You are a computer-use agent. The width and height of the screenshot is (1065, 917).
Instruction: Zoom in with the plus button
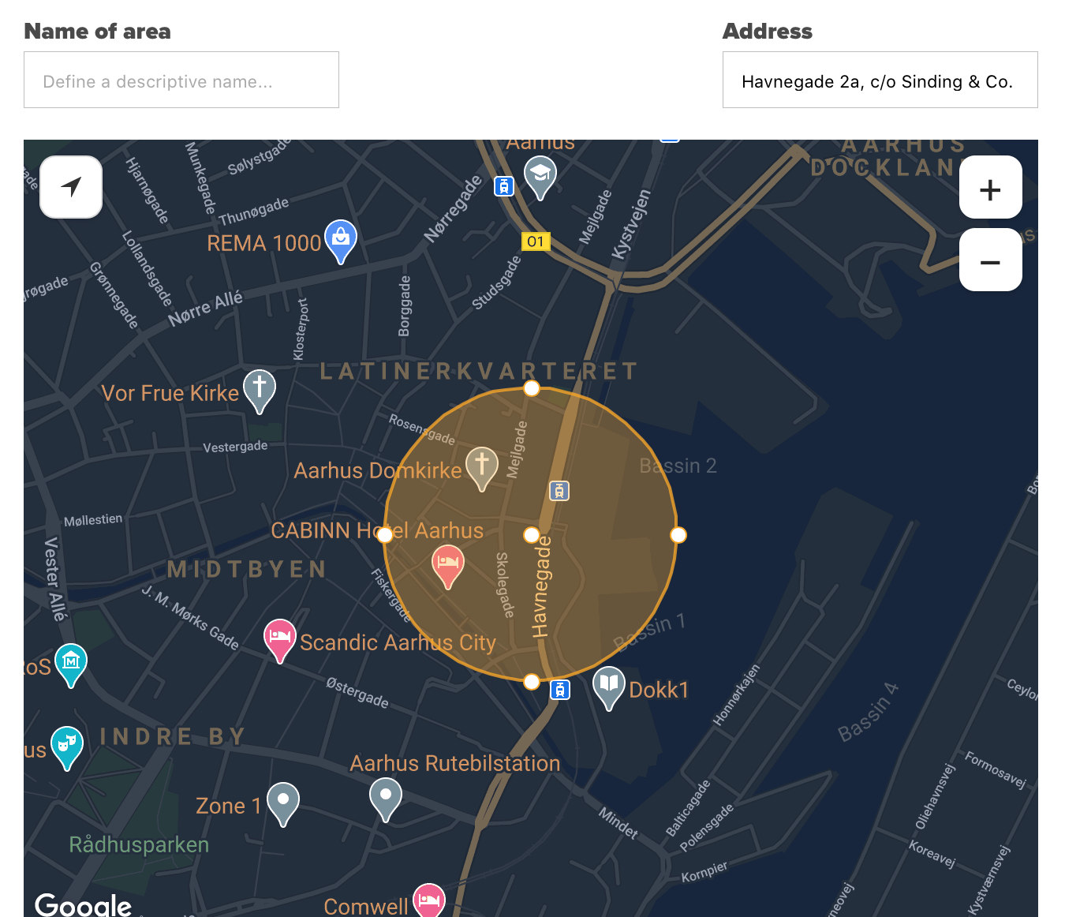point(990,188)
